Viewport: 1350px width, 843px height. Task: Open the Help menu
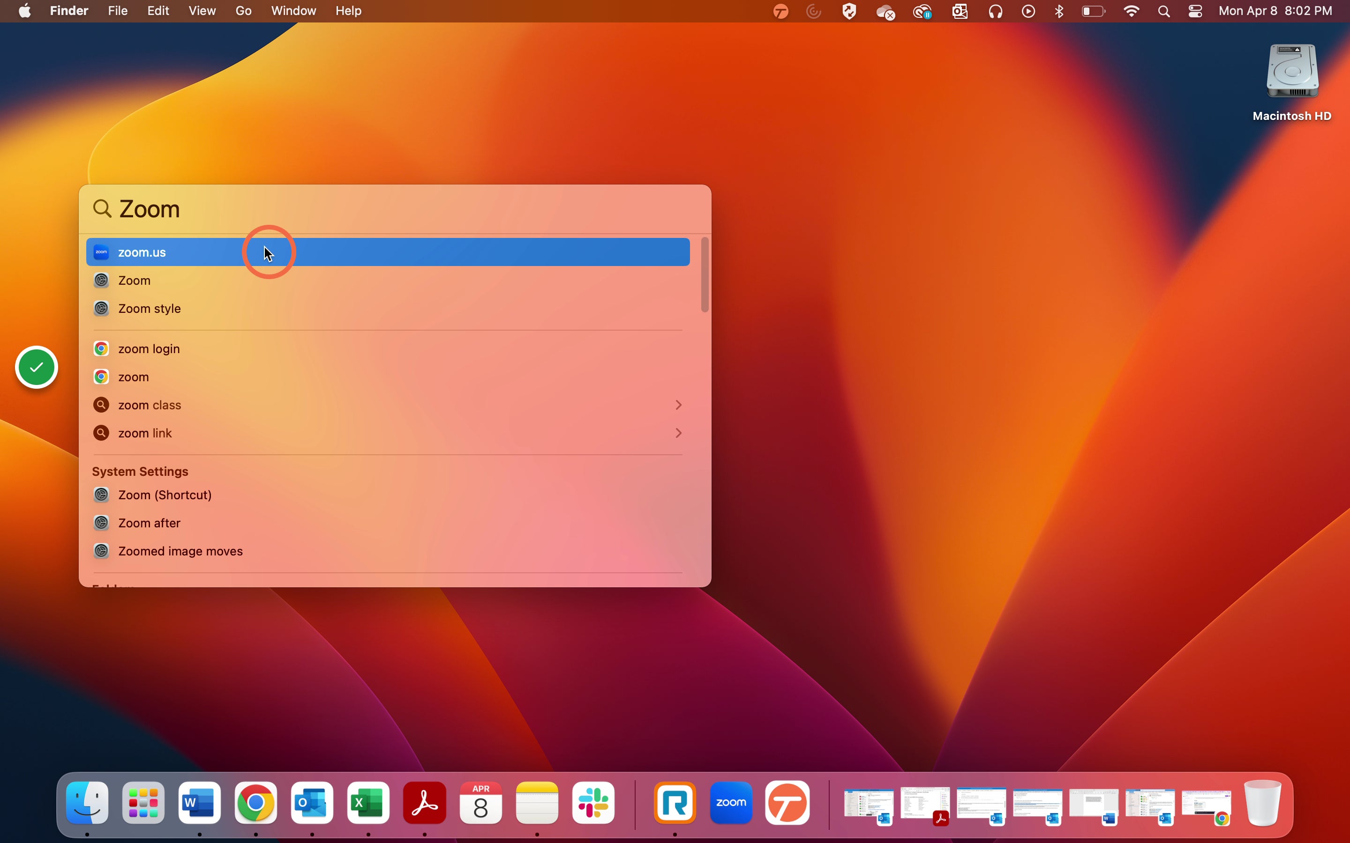click(x=349, y=11)
